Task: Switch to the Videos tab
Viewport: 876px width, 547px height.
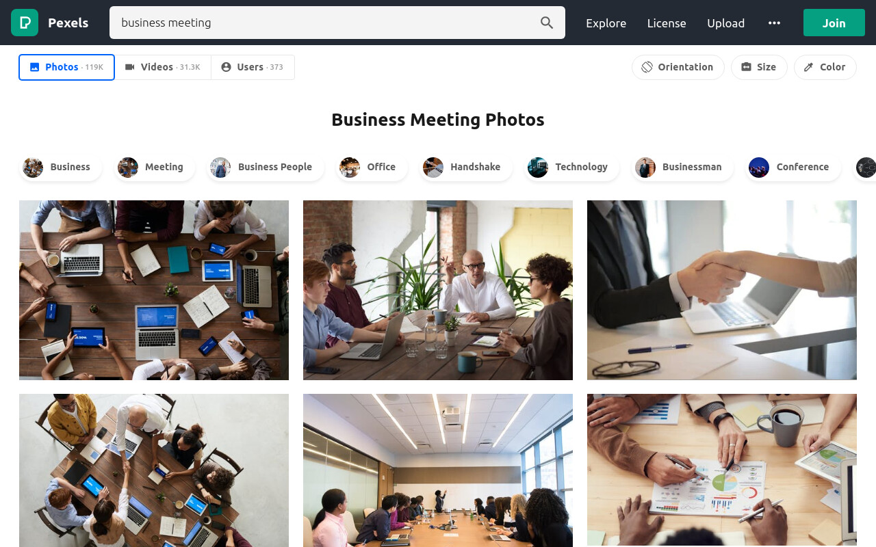Action: pyautogui.click(x=163, y=67)
